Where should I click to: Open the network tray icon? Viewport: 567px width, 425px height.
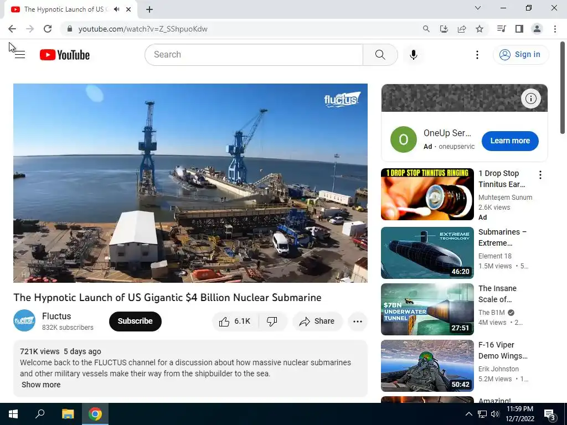pyautogui.click(x=482, y=414)
